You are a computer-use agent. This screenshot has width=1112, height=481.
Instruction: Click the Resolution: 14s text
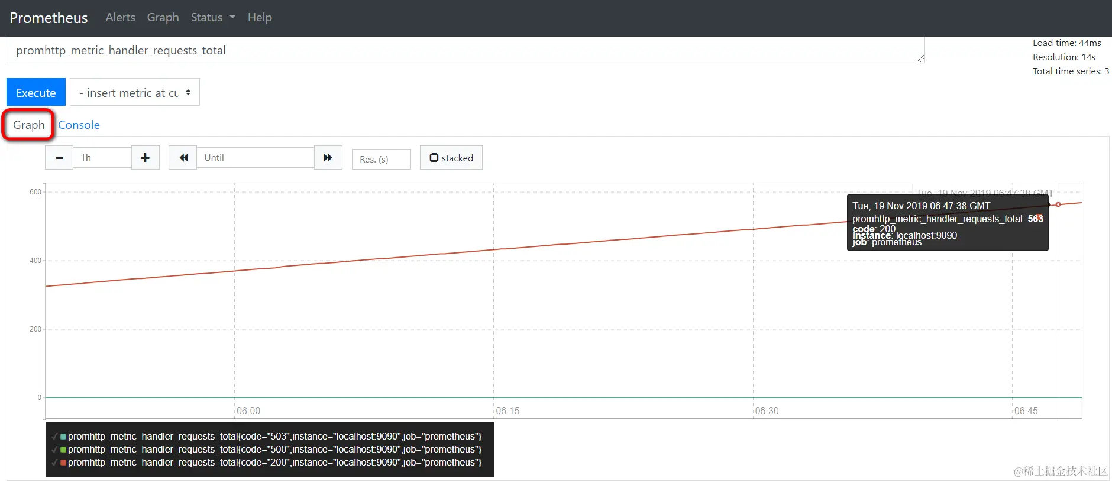coord(1064,57)
